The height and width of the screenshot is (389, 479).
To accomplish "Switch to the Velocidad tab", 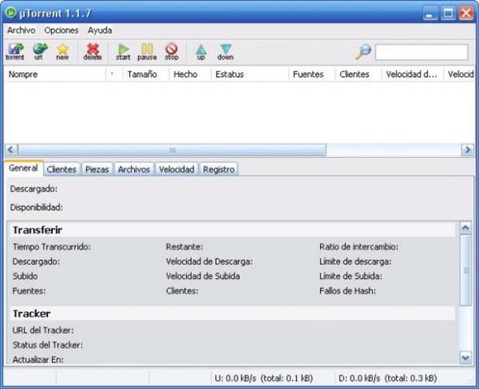I will pos(176,169).
